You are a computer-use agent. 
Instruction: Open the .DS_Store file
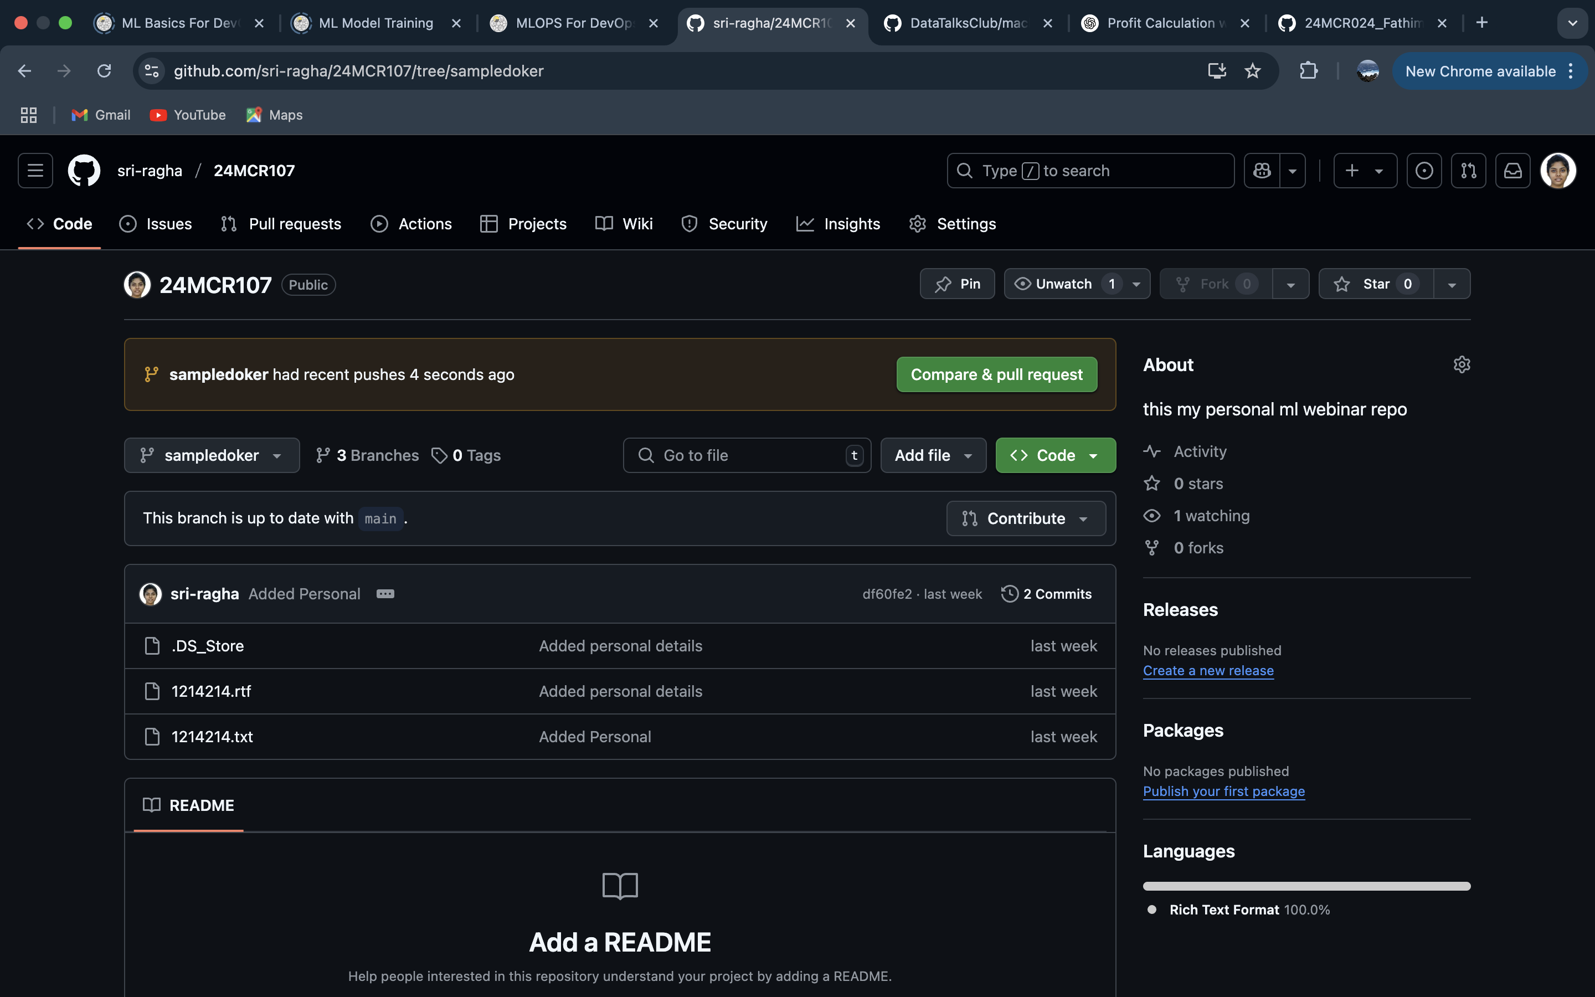[208, 646]
